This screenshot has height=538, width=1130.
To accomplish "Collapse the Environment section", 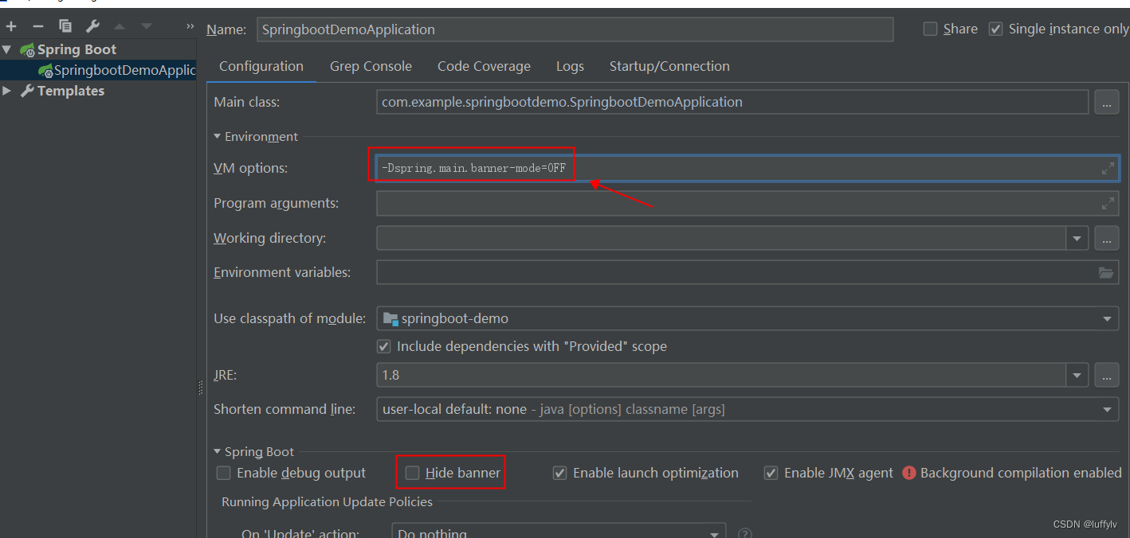I will click(218, 136).
